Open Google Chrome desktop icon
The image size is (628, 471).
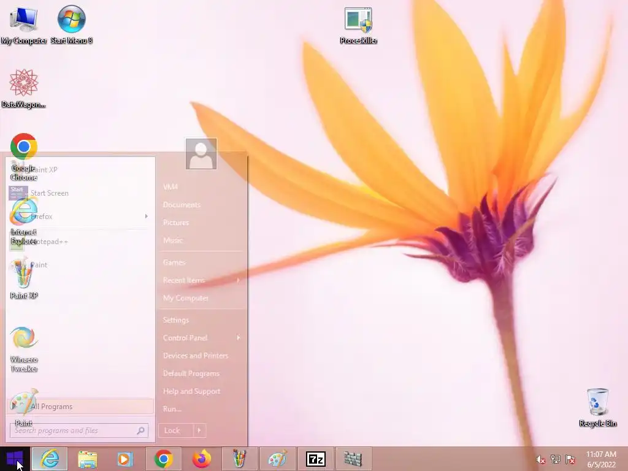[x=24, y=156]
